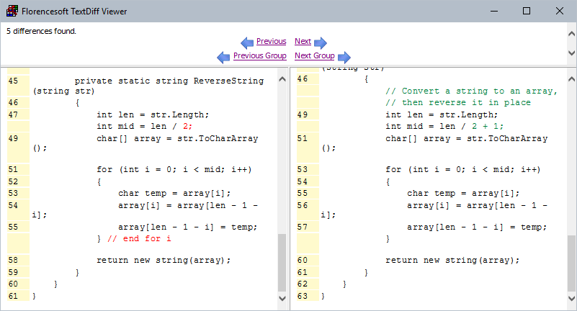Go to the Next difference link
Viewport: 577px width, 311px height.
coord(303,41)
